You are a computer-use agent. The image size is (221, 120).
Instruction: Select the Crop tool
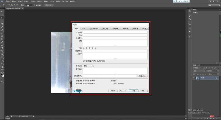(x=2, y=24)
